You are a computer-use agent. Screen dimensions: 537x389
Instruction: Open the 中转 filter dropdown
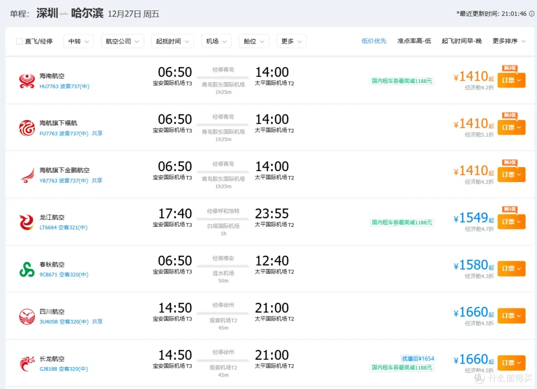79,41
